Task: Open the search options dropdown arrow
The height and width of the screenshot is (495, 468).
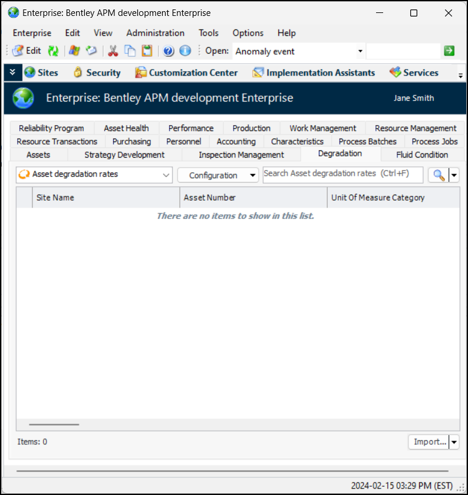Action: [454, 175]
